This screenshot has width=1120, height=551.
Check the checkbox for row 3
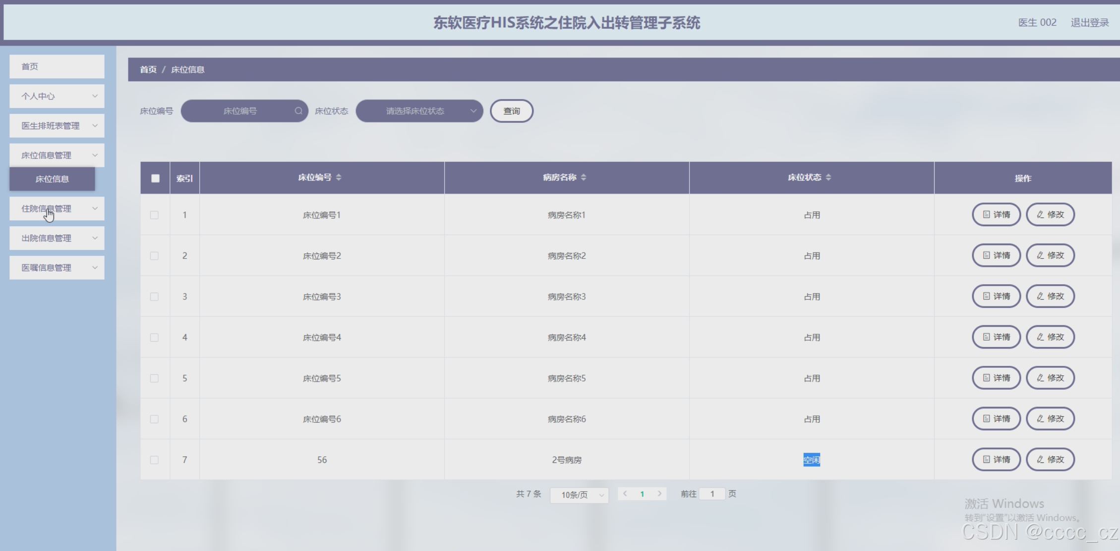(154, 297)
